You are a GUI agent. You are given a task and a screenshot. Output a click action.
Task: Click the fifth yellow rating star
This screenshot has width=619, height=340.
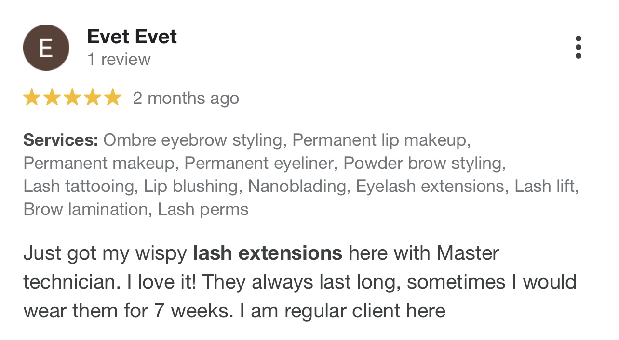113,98
